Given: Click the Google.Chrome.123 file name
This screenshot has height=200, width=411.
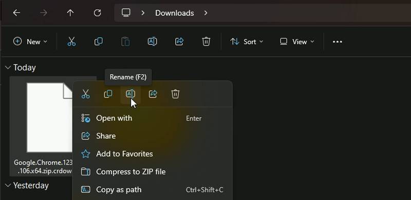Looking at the screenshot, I should tap(43, 167).
